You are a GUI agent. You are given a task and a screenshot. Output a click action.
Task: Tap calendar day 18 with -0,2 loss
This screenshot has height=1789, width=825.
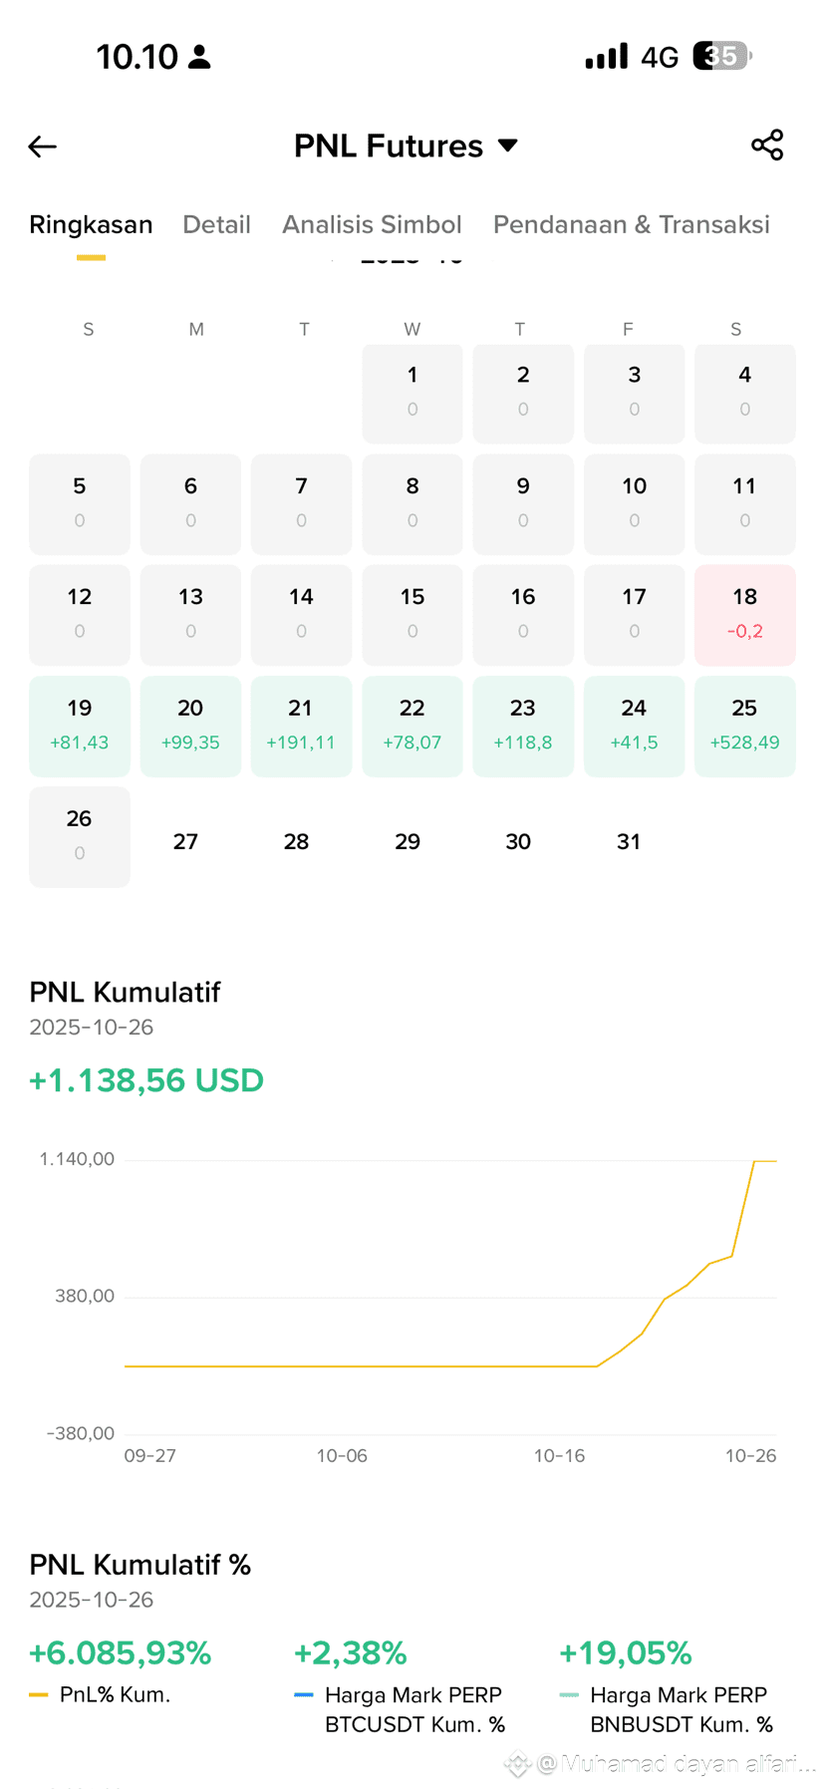pyautogui.click(x=744, y=615)
